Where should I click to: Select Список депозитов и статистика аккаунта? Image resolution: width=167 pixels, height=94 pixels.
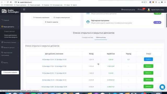11,36
